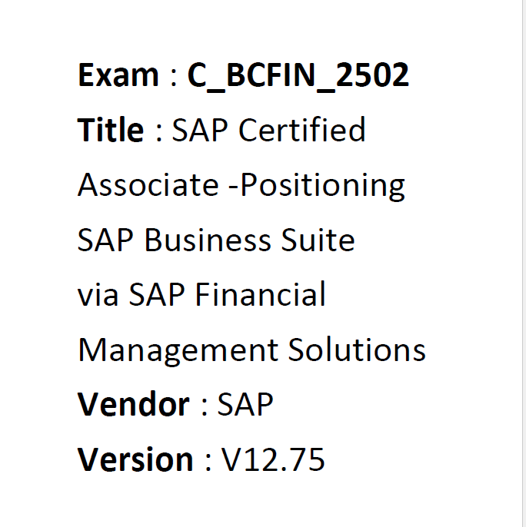Click the bold word Exam
Viewport: 526px width, 527px height.
coord(118,75)
